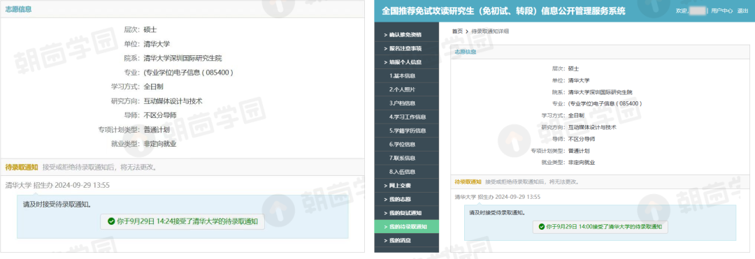Open 2.个人照片 in sidebar

[x=406, y=89]
